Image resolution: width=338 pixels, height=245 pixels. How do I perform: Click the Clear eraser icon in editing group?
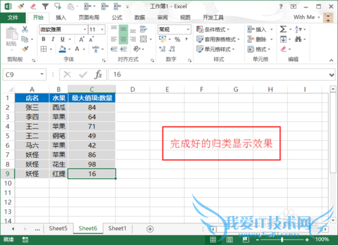[x=283, y=49]
